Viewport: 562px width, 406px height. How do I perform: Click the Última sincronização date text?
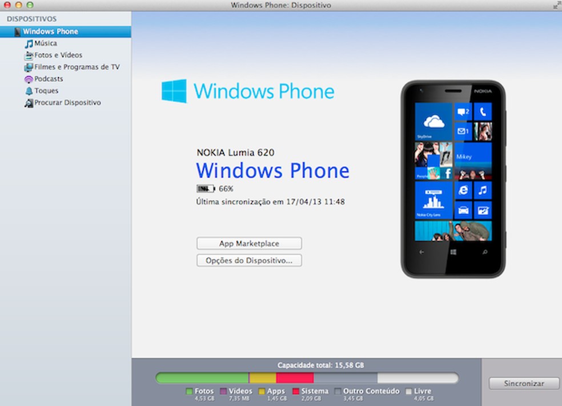click(271, 202)
